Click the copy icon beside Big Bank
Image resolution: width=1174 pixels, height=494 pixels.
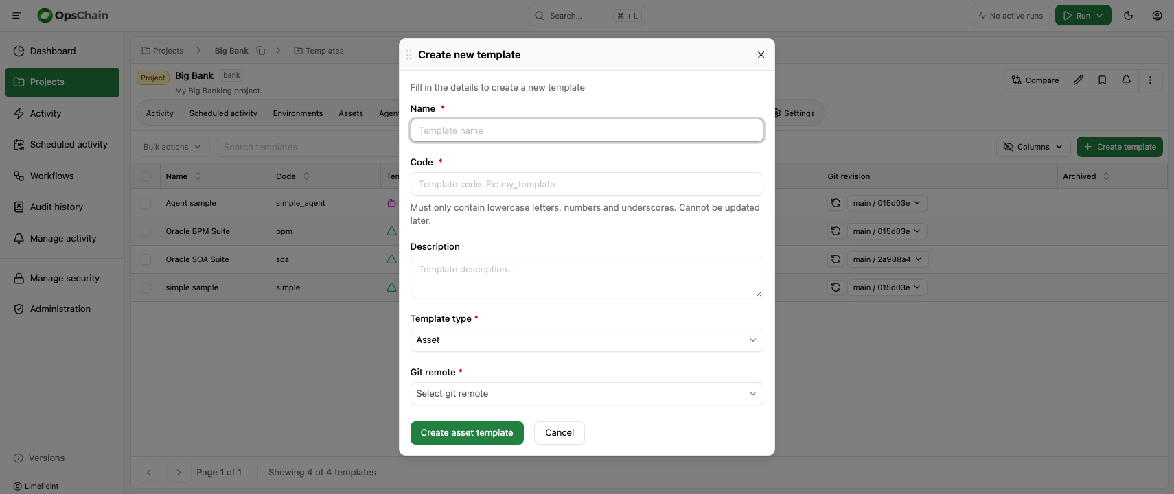coord(261,51)
